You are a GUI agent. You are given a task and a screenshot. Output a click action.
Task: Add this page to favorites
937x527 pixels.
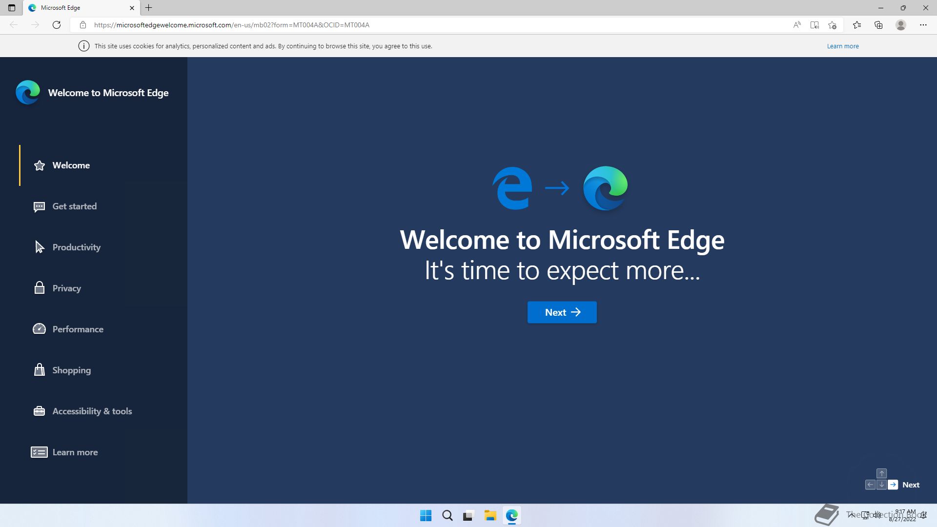[833, 25]
